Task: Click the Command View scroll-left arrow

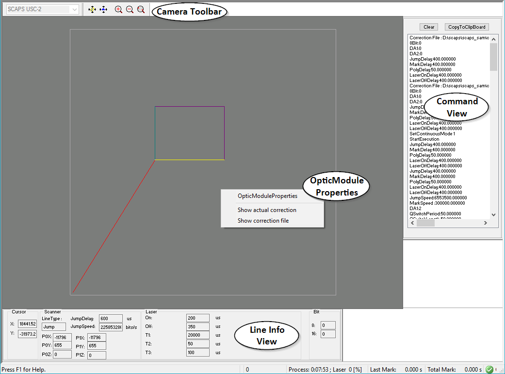Action: (x=412, y=223)
